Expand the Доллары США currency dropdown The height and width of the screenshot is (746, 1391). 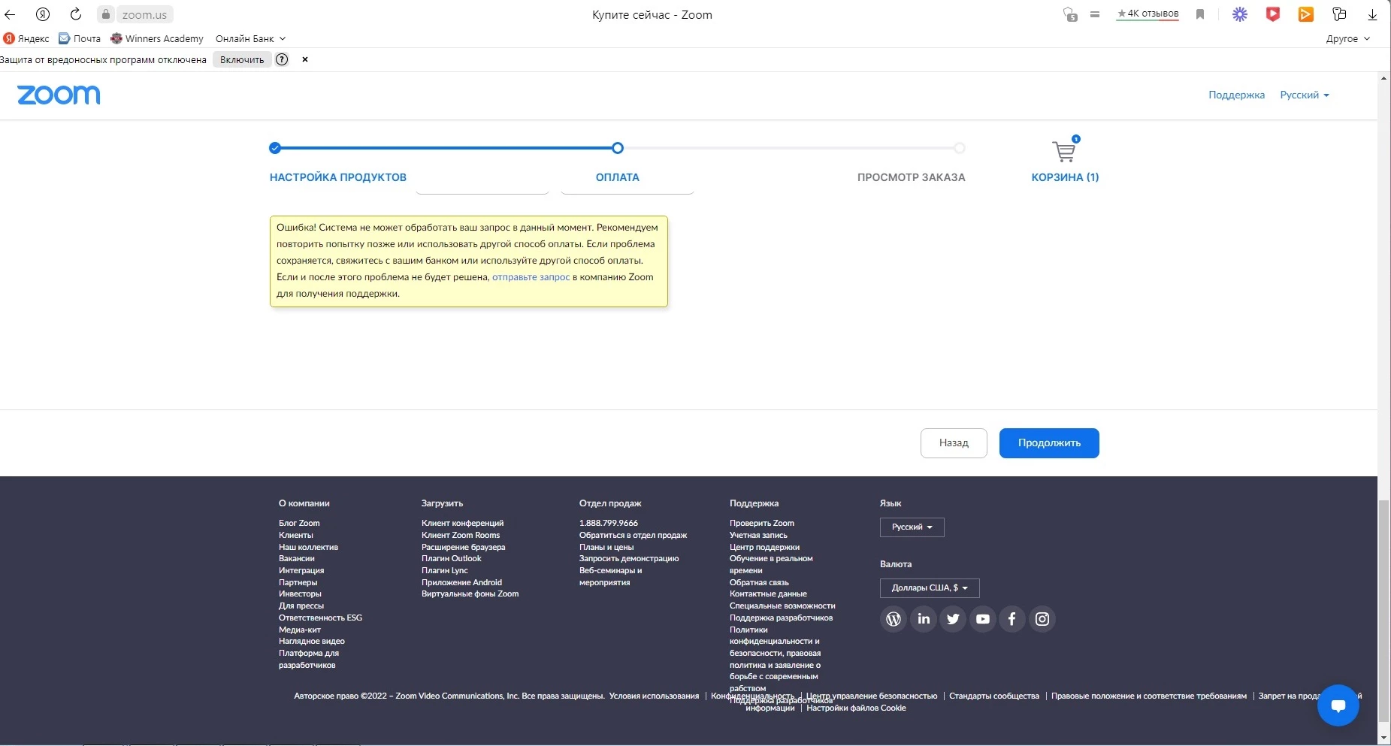930,587
